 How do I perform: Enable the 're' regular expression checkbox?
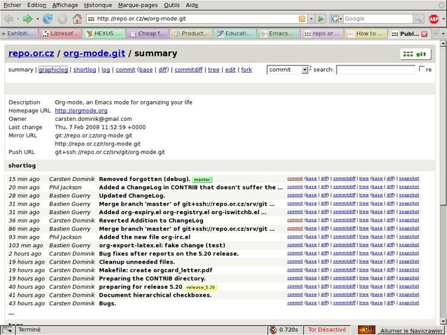click(422, 69)
